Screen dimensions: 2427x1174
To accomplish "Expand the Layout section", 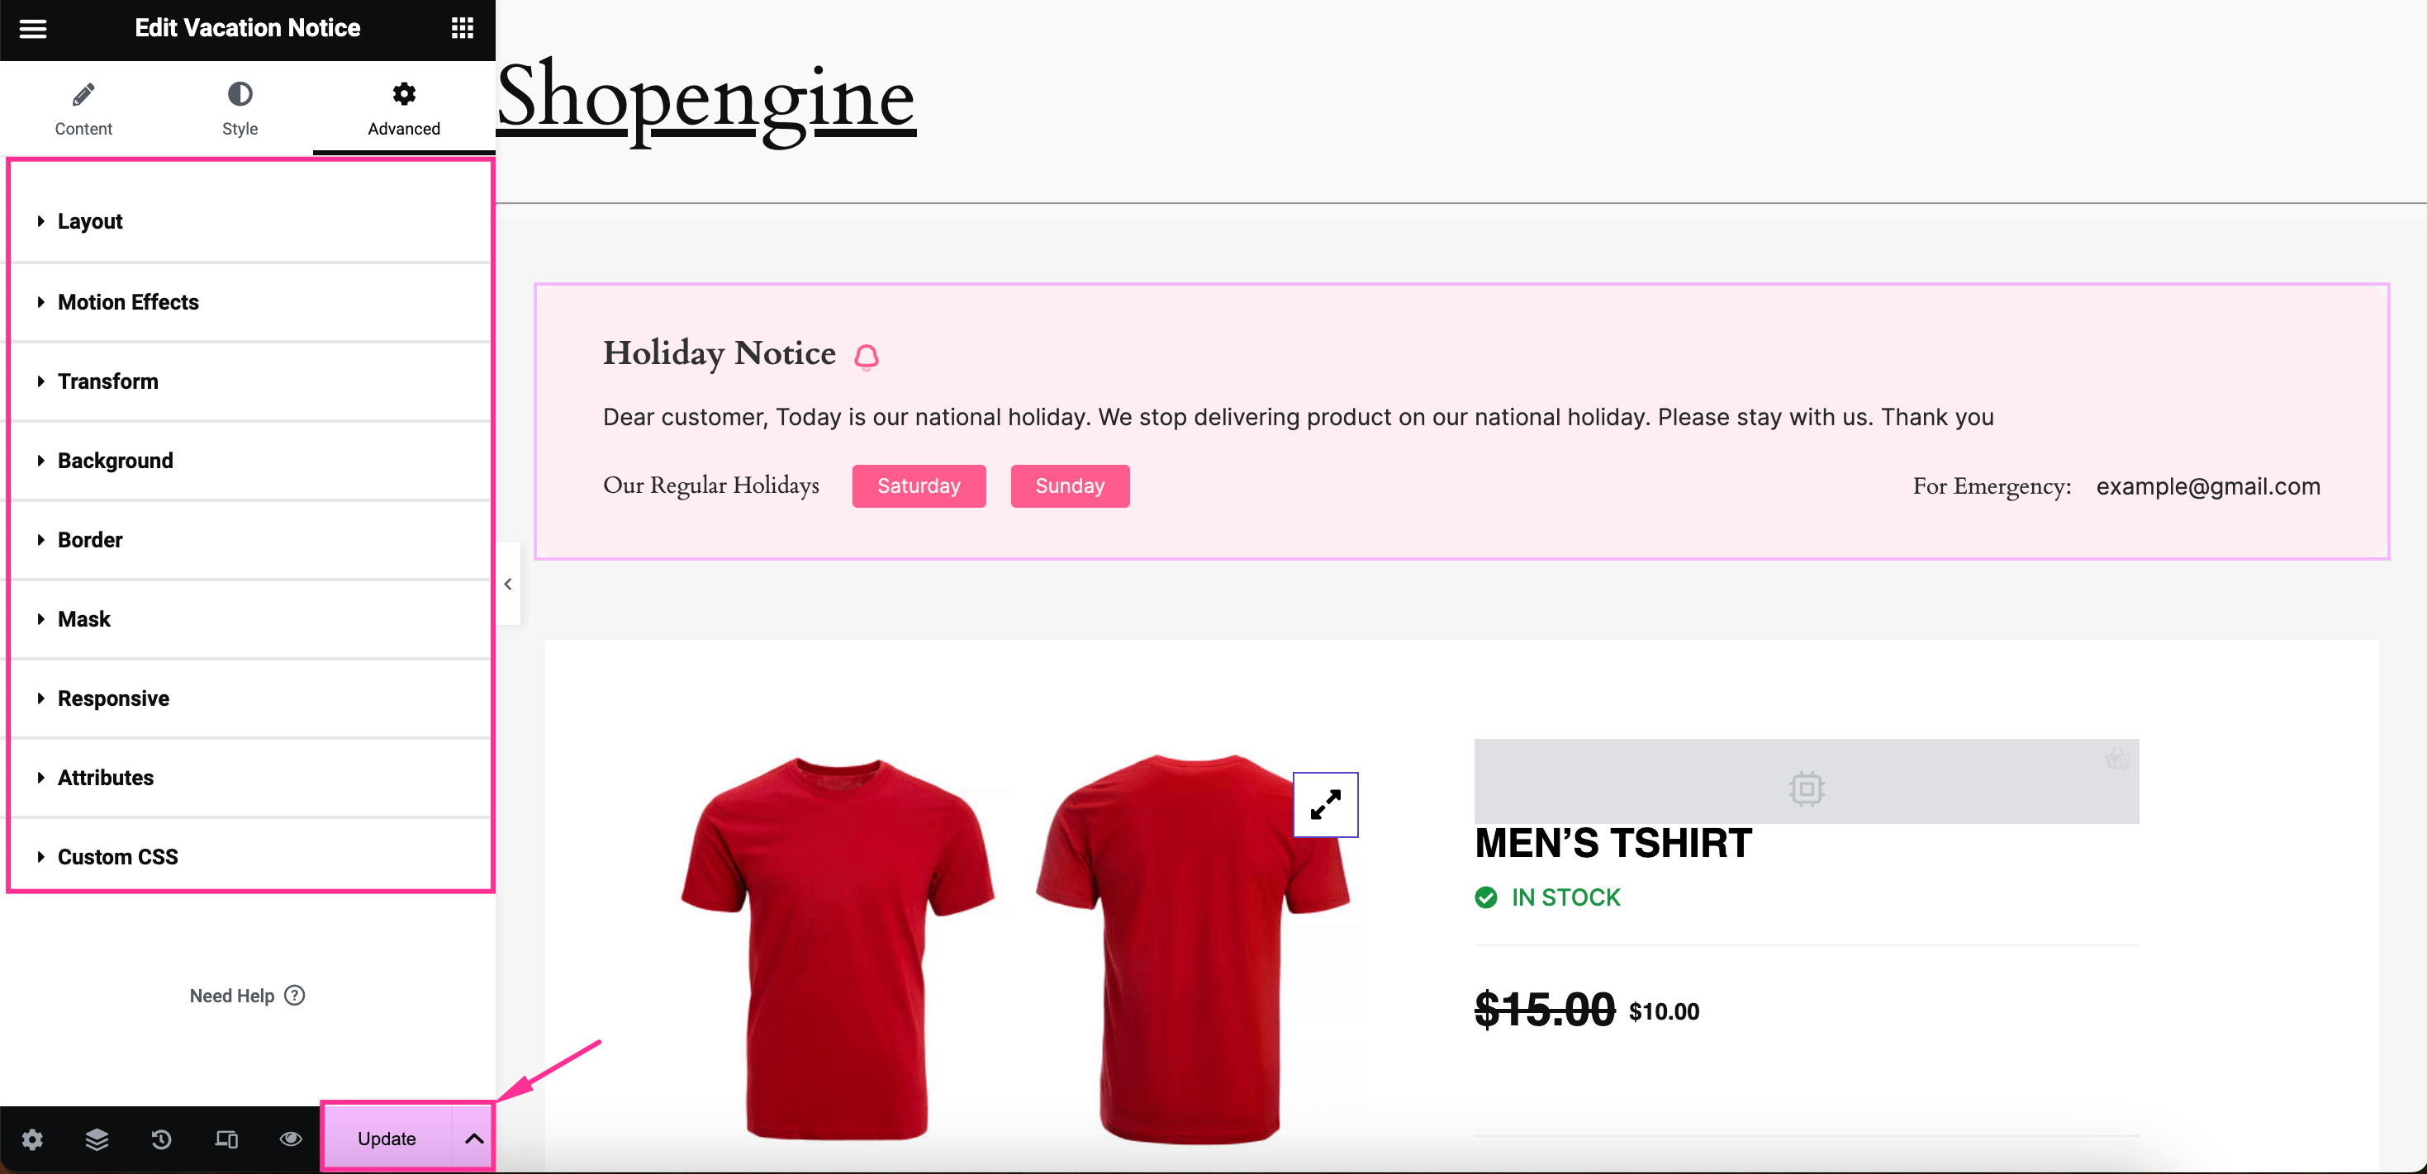I will pos(248,221).
